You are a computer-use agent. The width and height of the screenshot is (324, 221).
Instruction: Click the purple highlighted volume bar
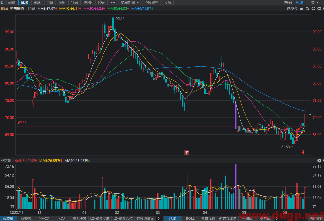point(235,187)
